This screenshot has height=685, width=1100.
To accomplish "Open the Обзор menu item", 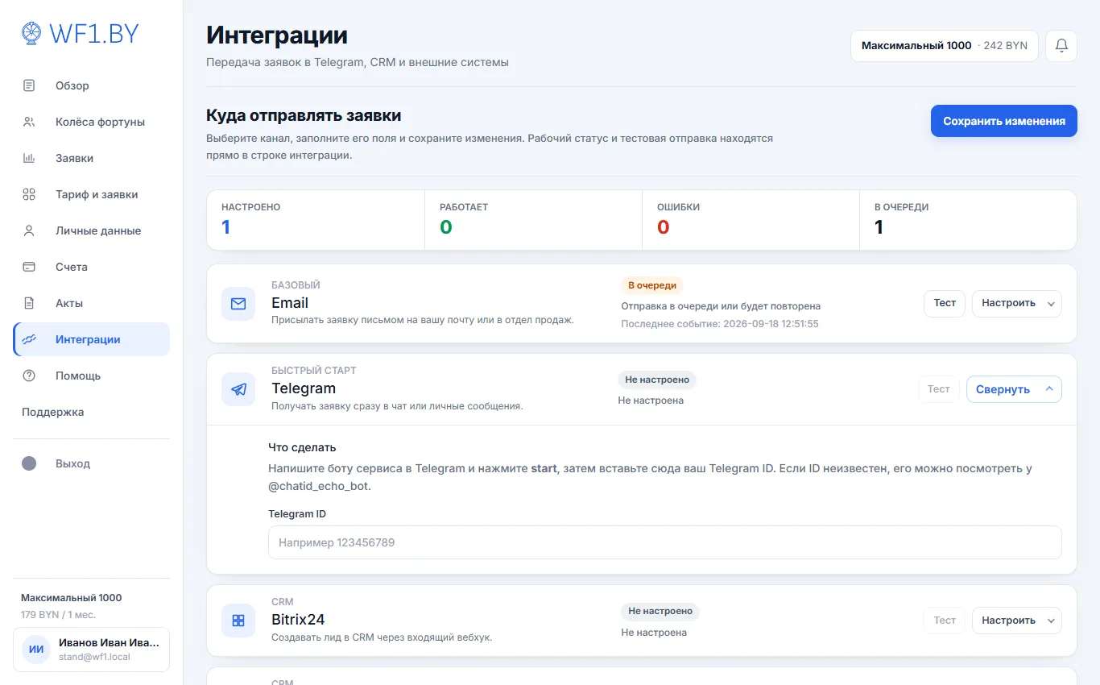I will pyautogui.click(x=91, y=85).
